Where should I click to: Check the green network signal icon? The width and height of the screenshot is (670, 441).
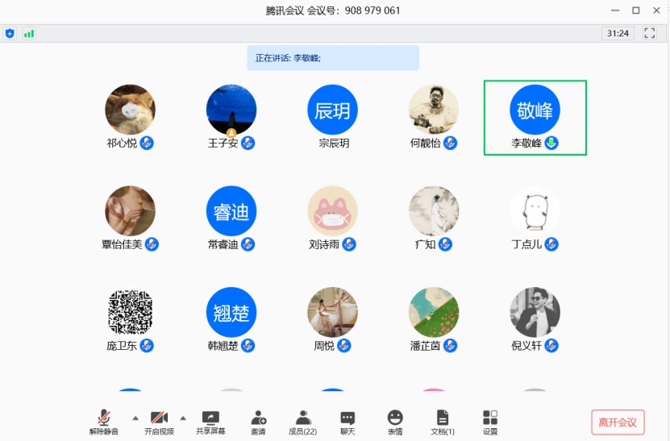29,33
